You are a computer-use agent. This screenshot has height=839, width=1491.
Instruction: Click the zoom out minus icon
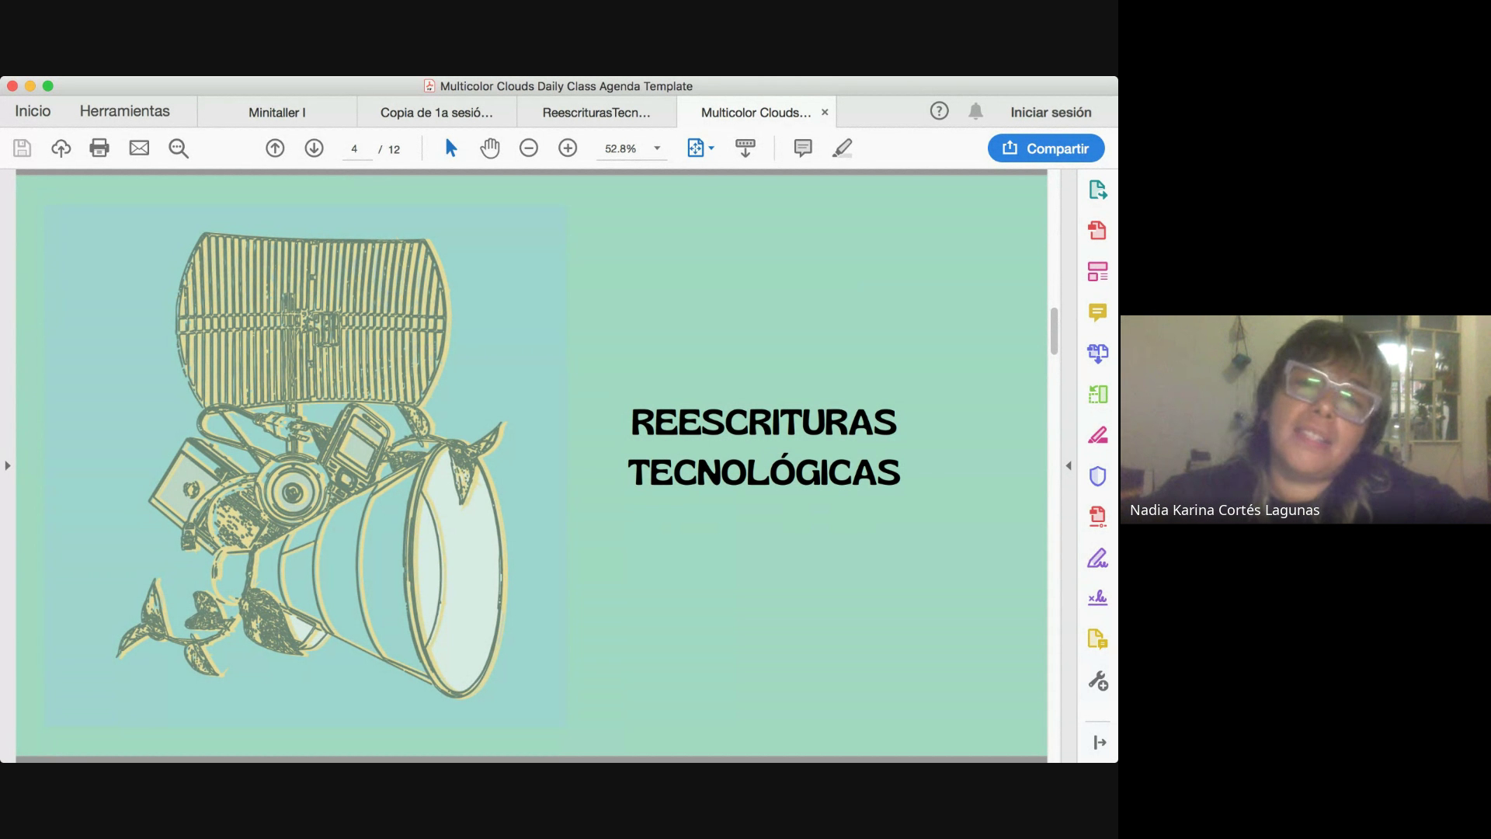pos(528,148)
